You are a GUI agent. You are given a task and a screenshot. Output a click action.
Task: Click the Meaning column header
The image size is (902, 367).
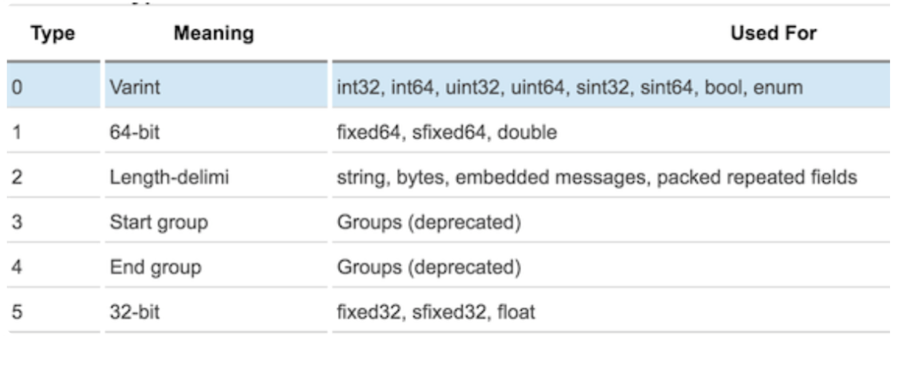pos(214,34)
